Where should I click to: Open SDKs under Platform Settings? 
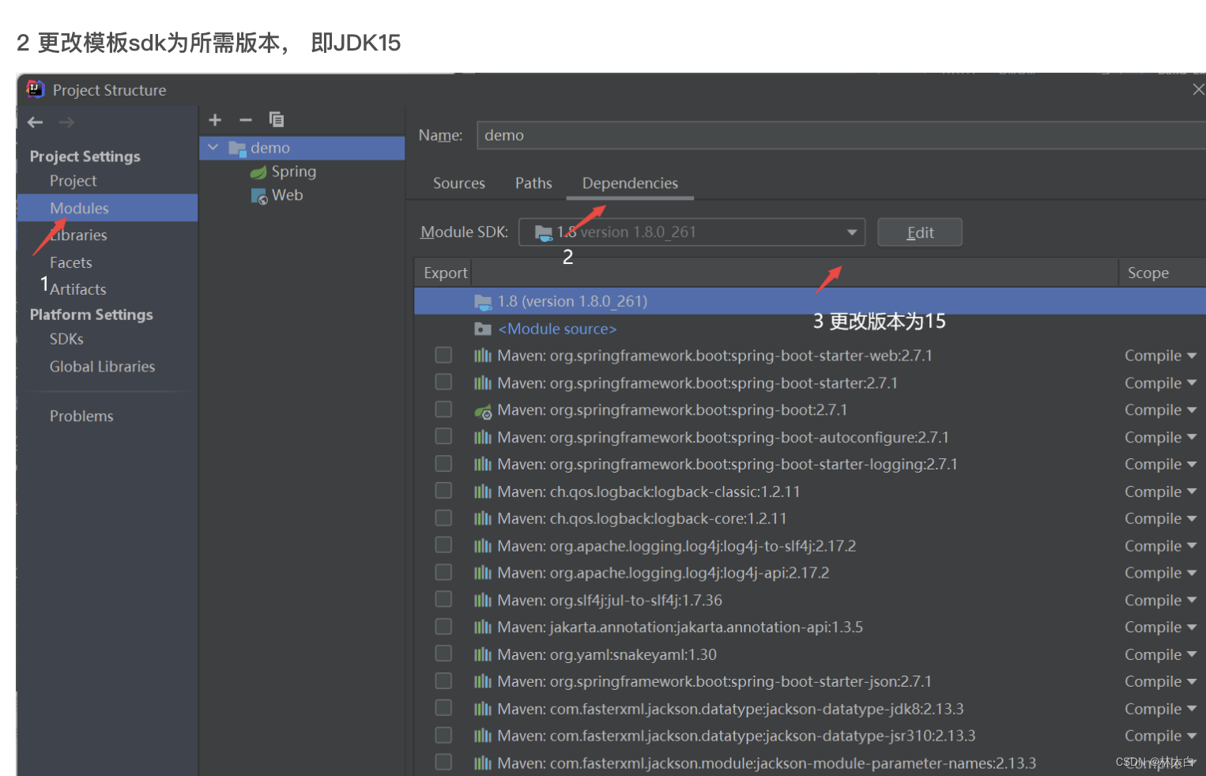pos(66,339)
